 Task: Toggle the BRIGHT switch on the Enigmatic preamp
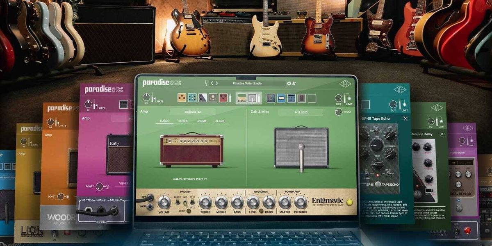point(177,202)
